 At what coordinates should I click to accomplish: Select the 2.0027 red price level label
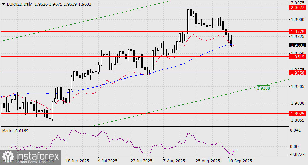click(298, 7)
